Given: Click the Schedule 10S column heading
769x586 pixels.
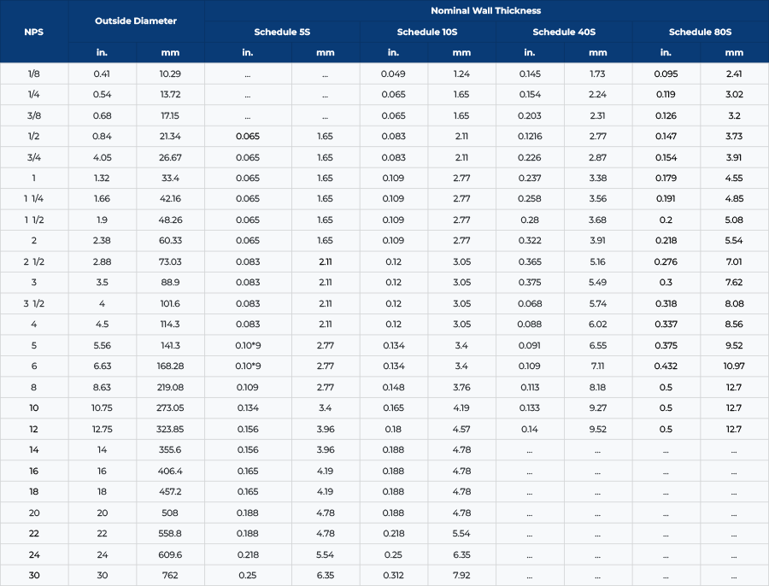Looking at the screenshot, I should pos(427,32).
